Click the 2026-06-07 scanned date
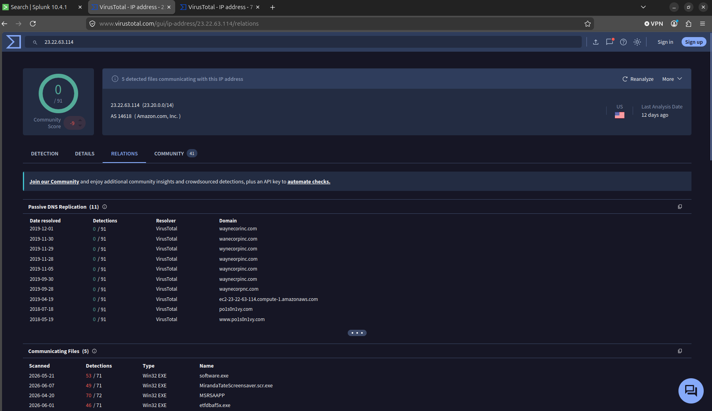 point(41,386)
